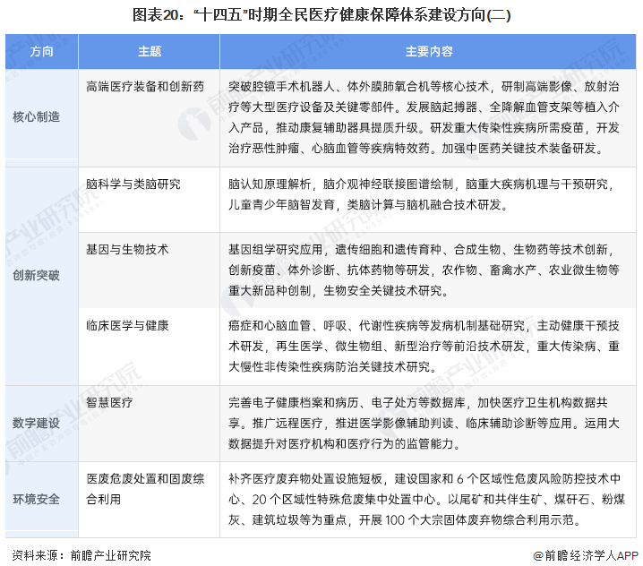The image size is (643, 566).
Task: Select the 方向 column header
Action: tap(42, 52)
